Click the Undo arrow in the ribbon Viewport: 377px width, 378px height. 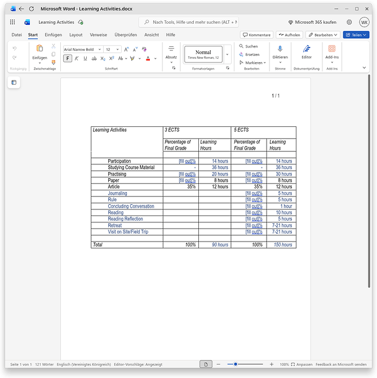[15, 49]
